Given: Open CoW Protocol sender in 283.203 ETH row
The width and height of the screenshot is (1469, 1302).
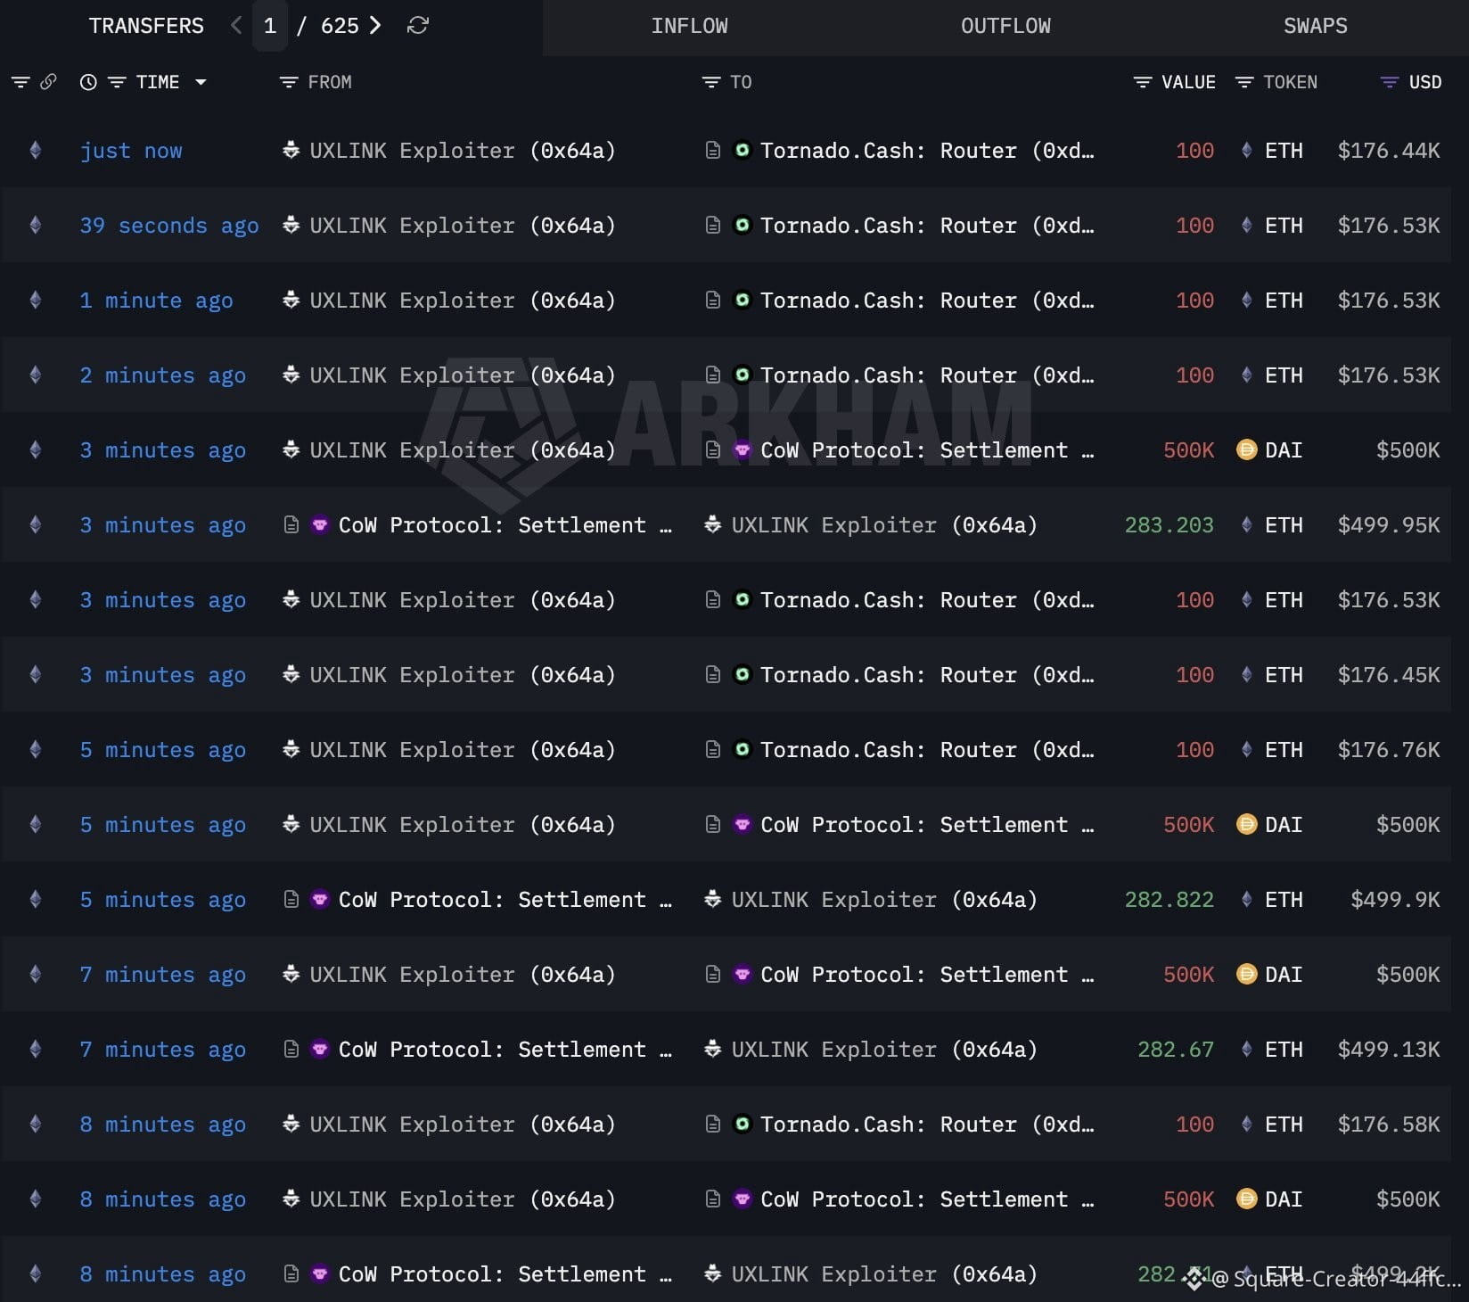Looking at the screenshot, I should pos(505,525).
